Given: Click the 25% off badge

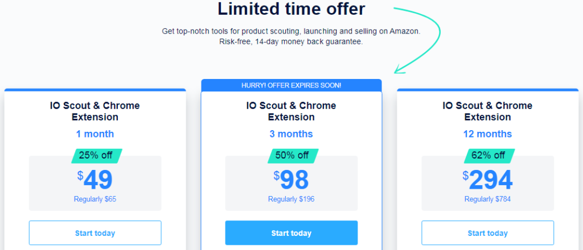Looking at the screenshot, I should coord(96,156).
